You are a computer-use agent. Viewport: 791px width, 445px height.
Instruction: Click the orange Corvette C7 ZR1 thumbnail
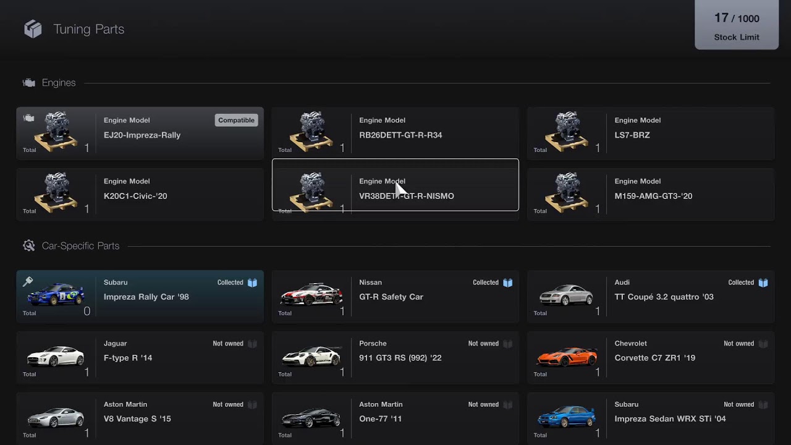tap(567, 357)
